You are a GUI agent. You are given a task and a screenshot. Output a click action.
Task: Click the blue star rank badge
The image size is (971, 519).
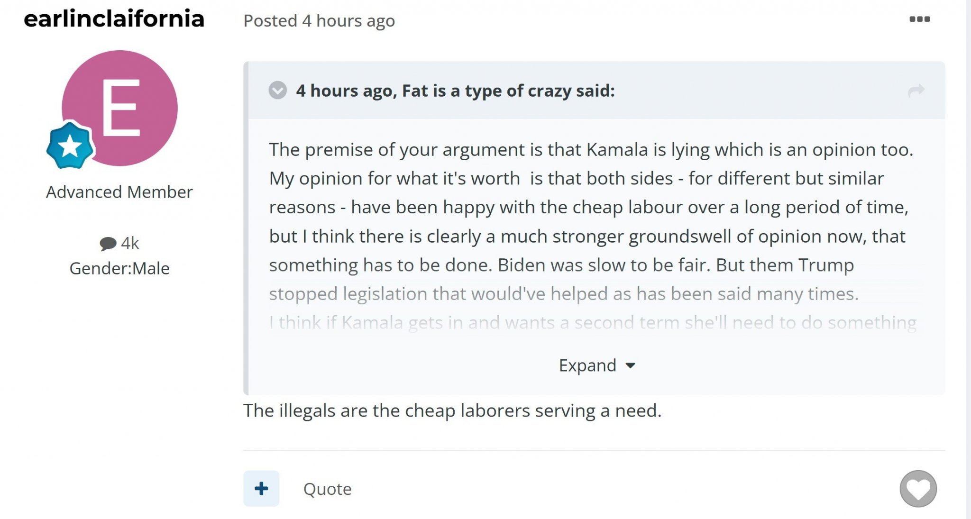[x=70, y=146]
